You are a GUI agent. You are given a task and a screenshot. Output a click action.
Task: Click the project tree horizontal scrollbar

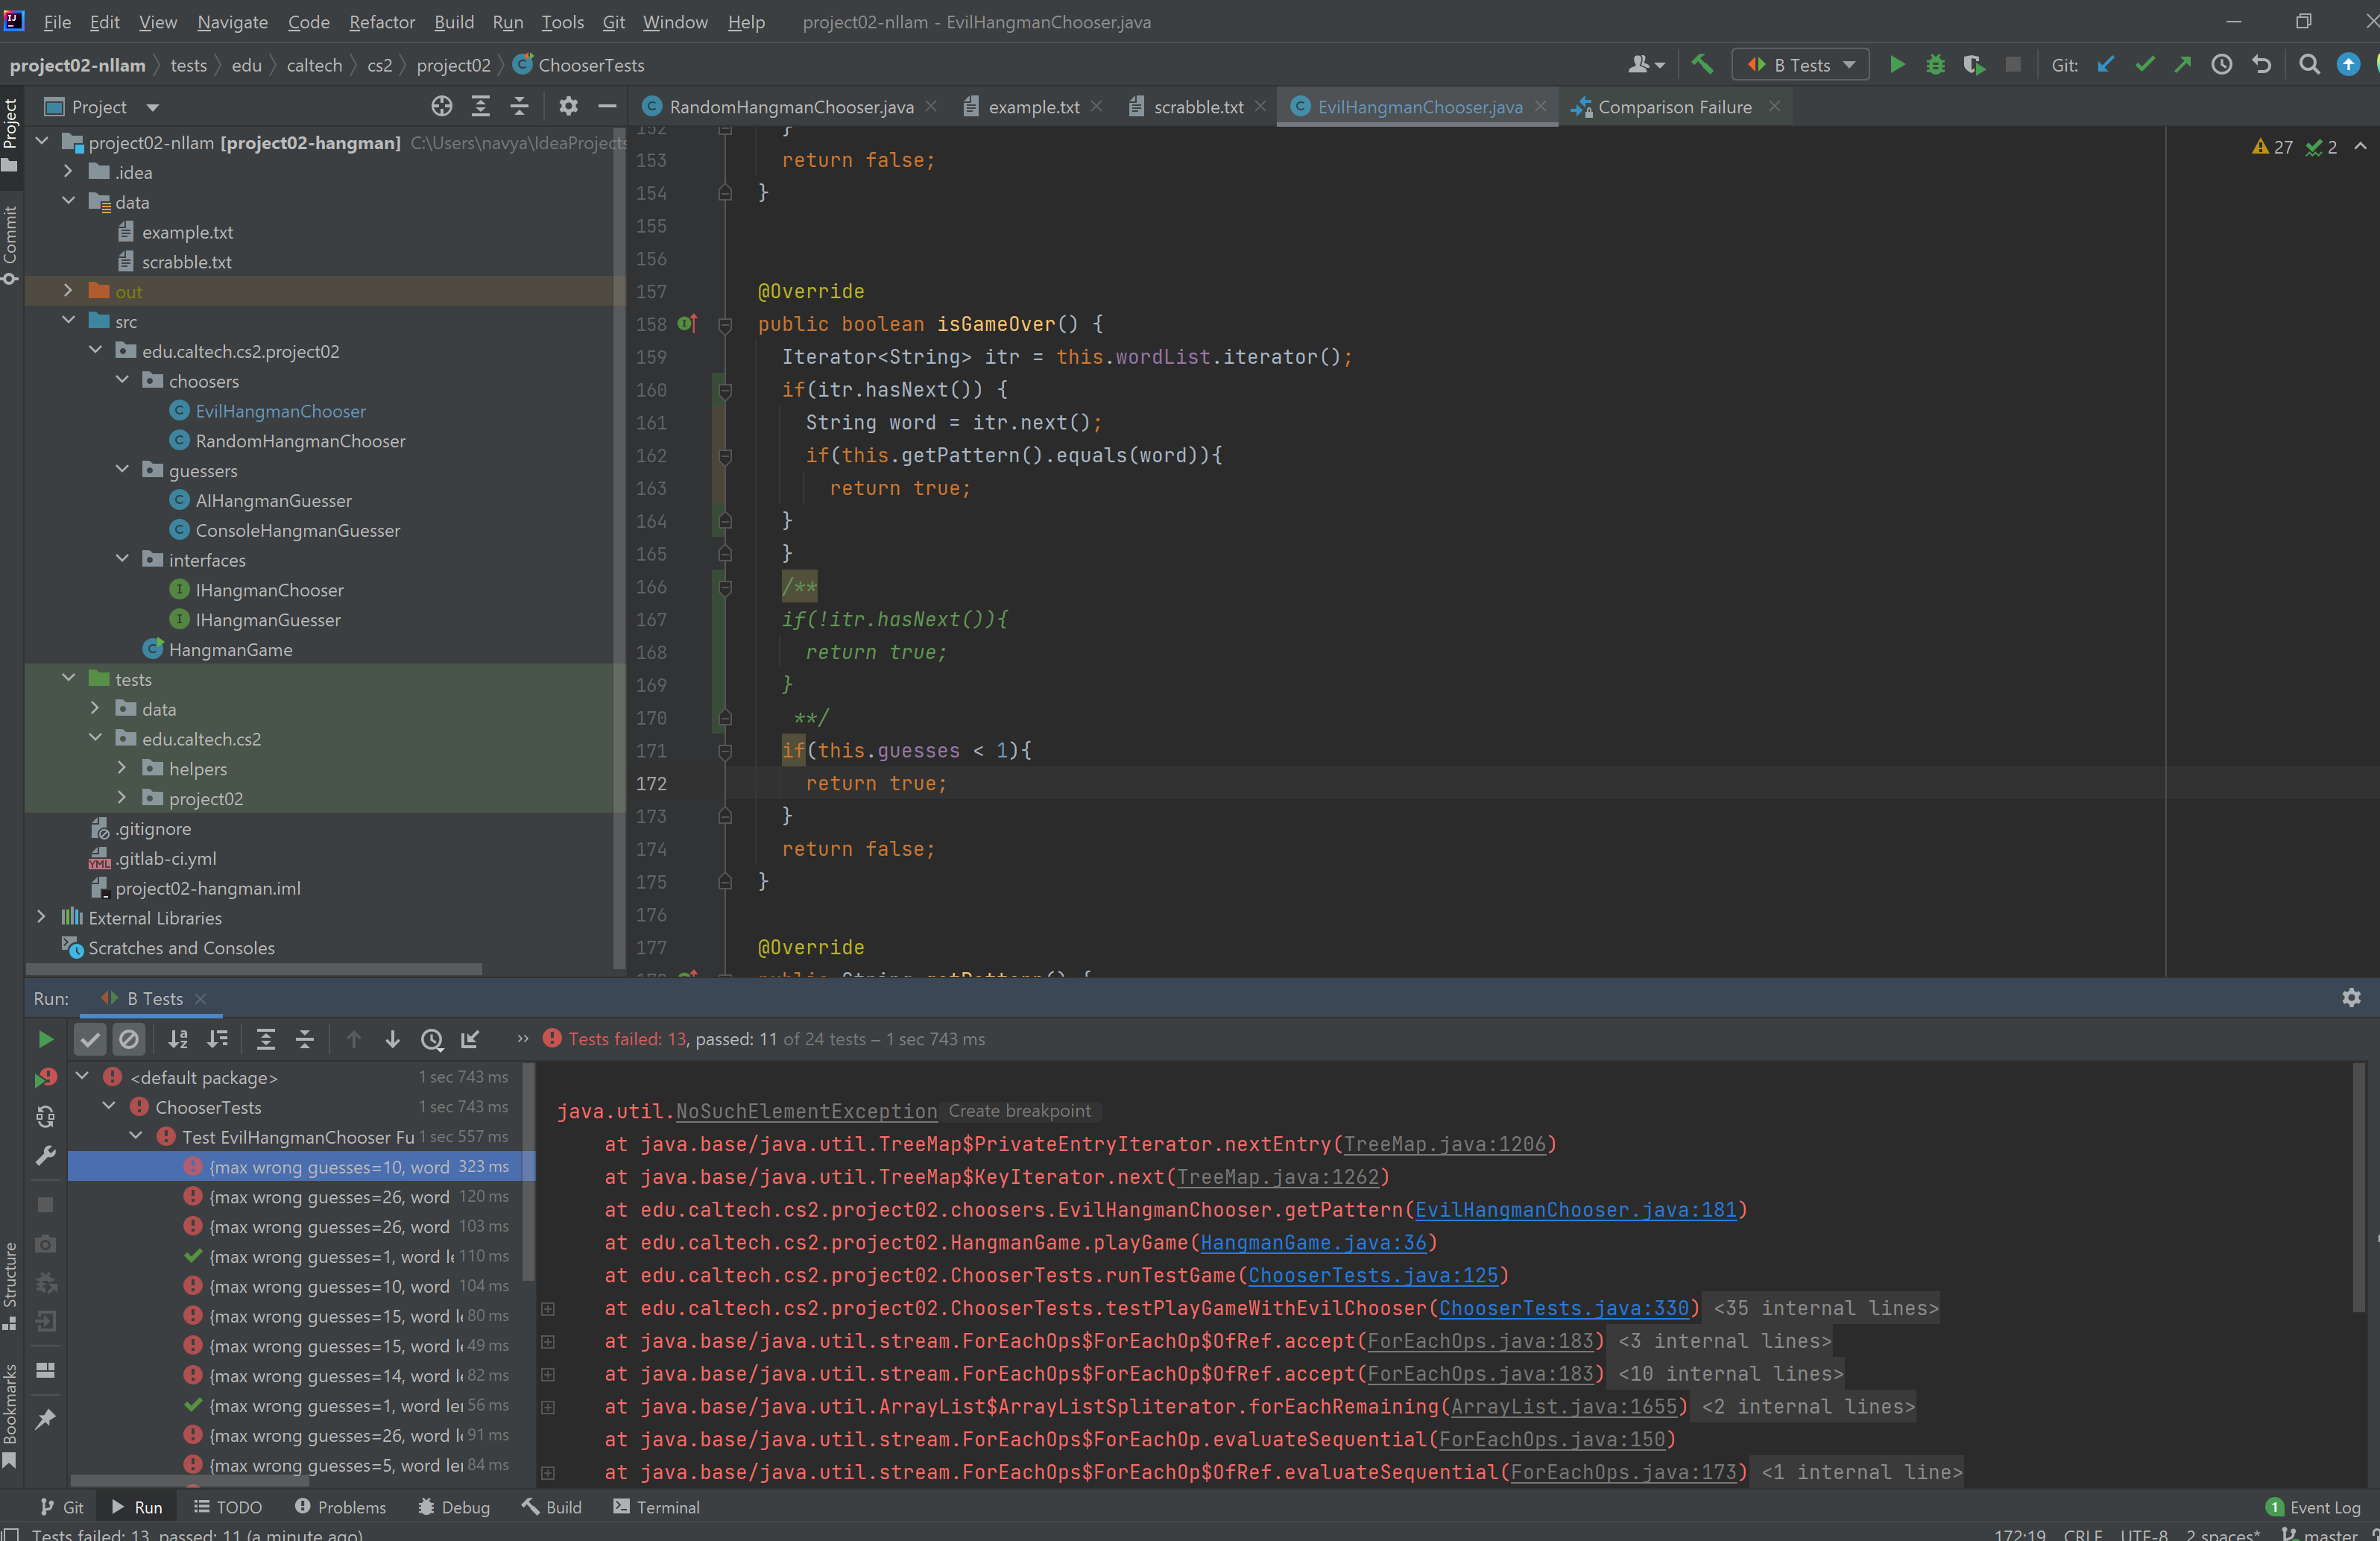click(255, 969)
